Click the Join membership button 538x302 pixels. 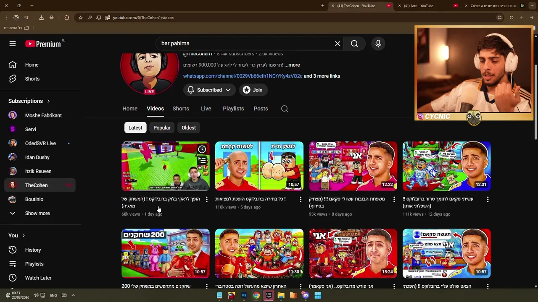[x=253, y=90]
